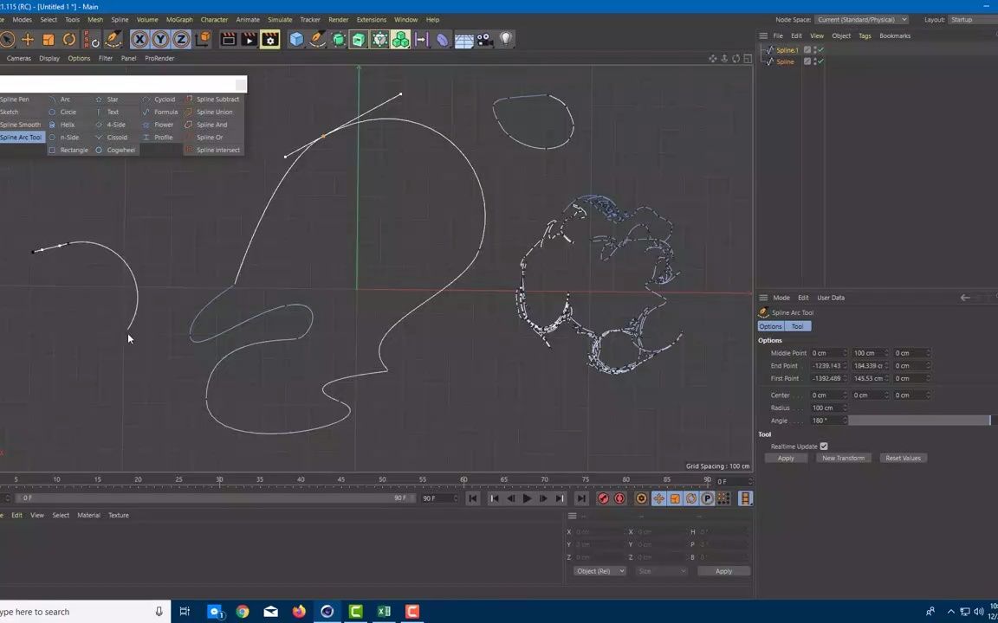
Task: Toggle Parameter P keyframe recording icon
Action: tap(707, 499)
